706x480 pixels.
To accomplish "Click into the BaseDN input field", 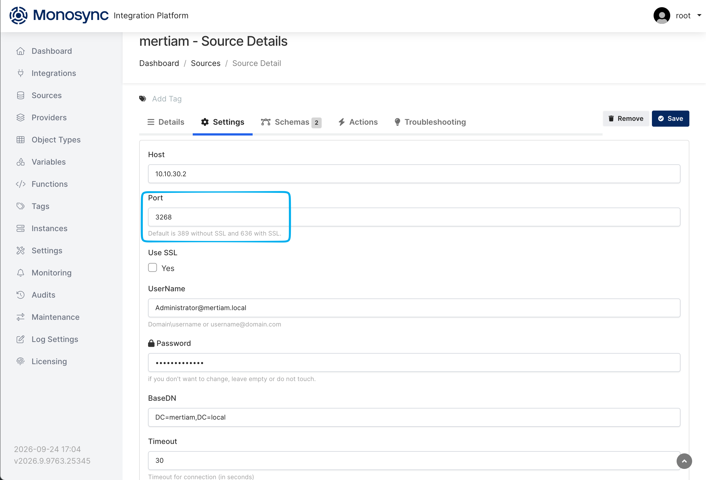I will (414, 417).
